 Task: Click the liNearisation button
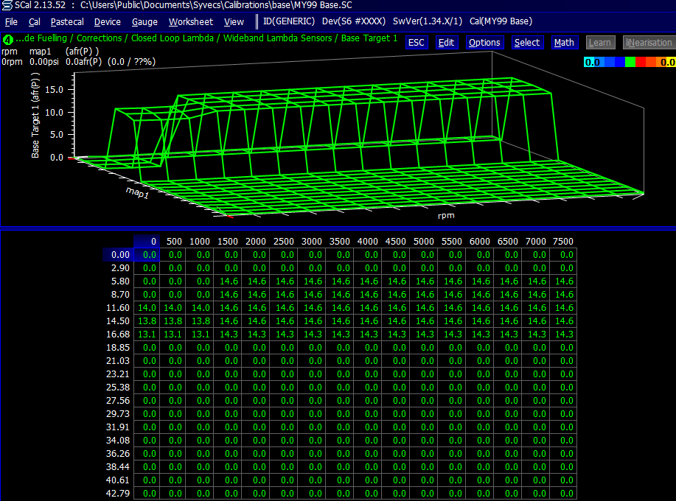[649, 43]
